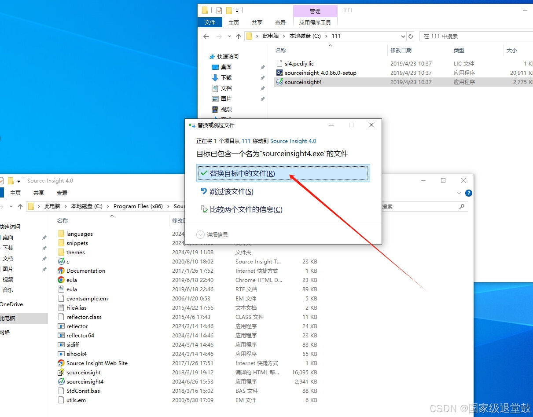Click the eula RTF document icon

(61, 289)
